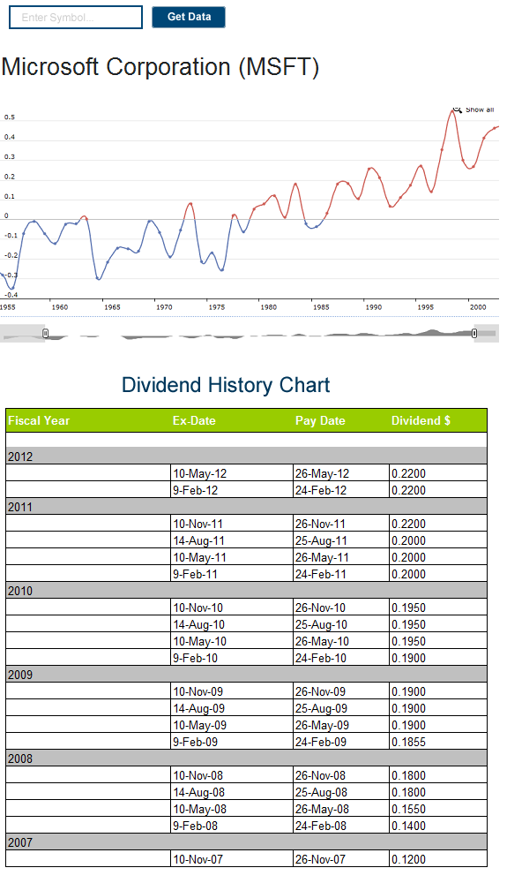Screen dimensions: 507x883
Task: Click the Fiscal Year column header
Action: click(39, 420)
